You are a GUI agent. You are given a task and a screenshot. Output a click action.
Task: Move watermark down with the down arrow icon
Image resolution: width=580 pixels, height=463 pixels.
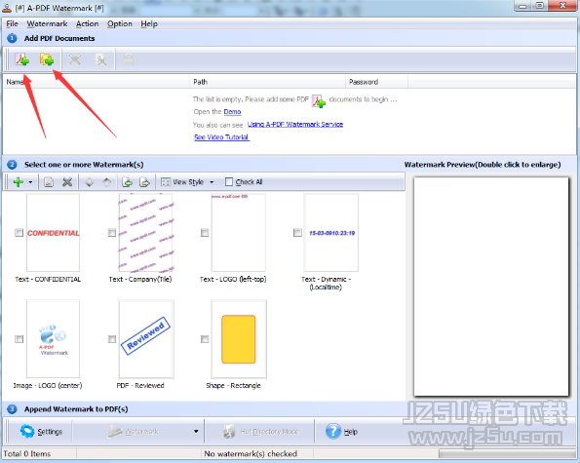click(89, 182)
